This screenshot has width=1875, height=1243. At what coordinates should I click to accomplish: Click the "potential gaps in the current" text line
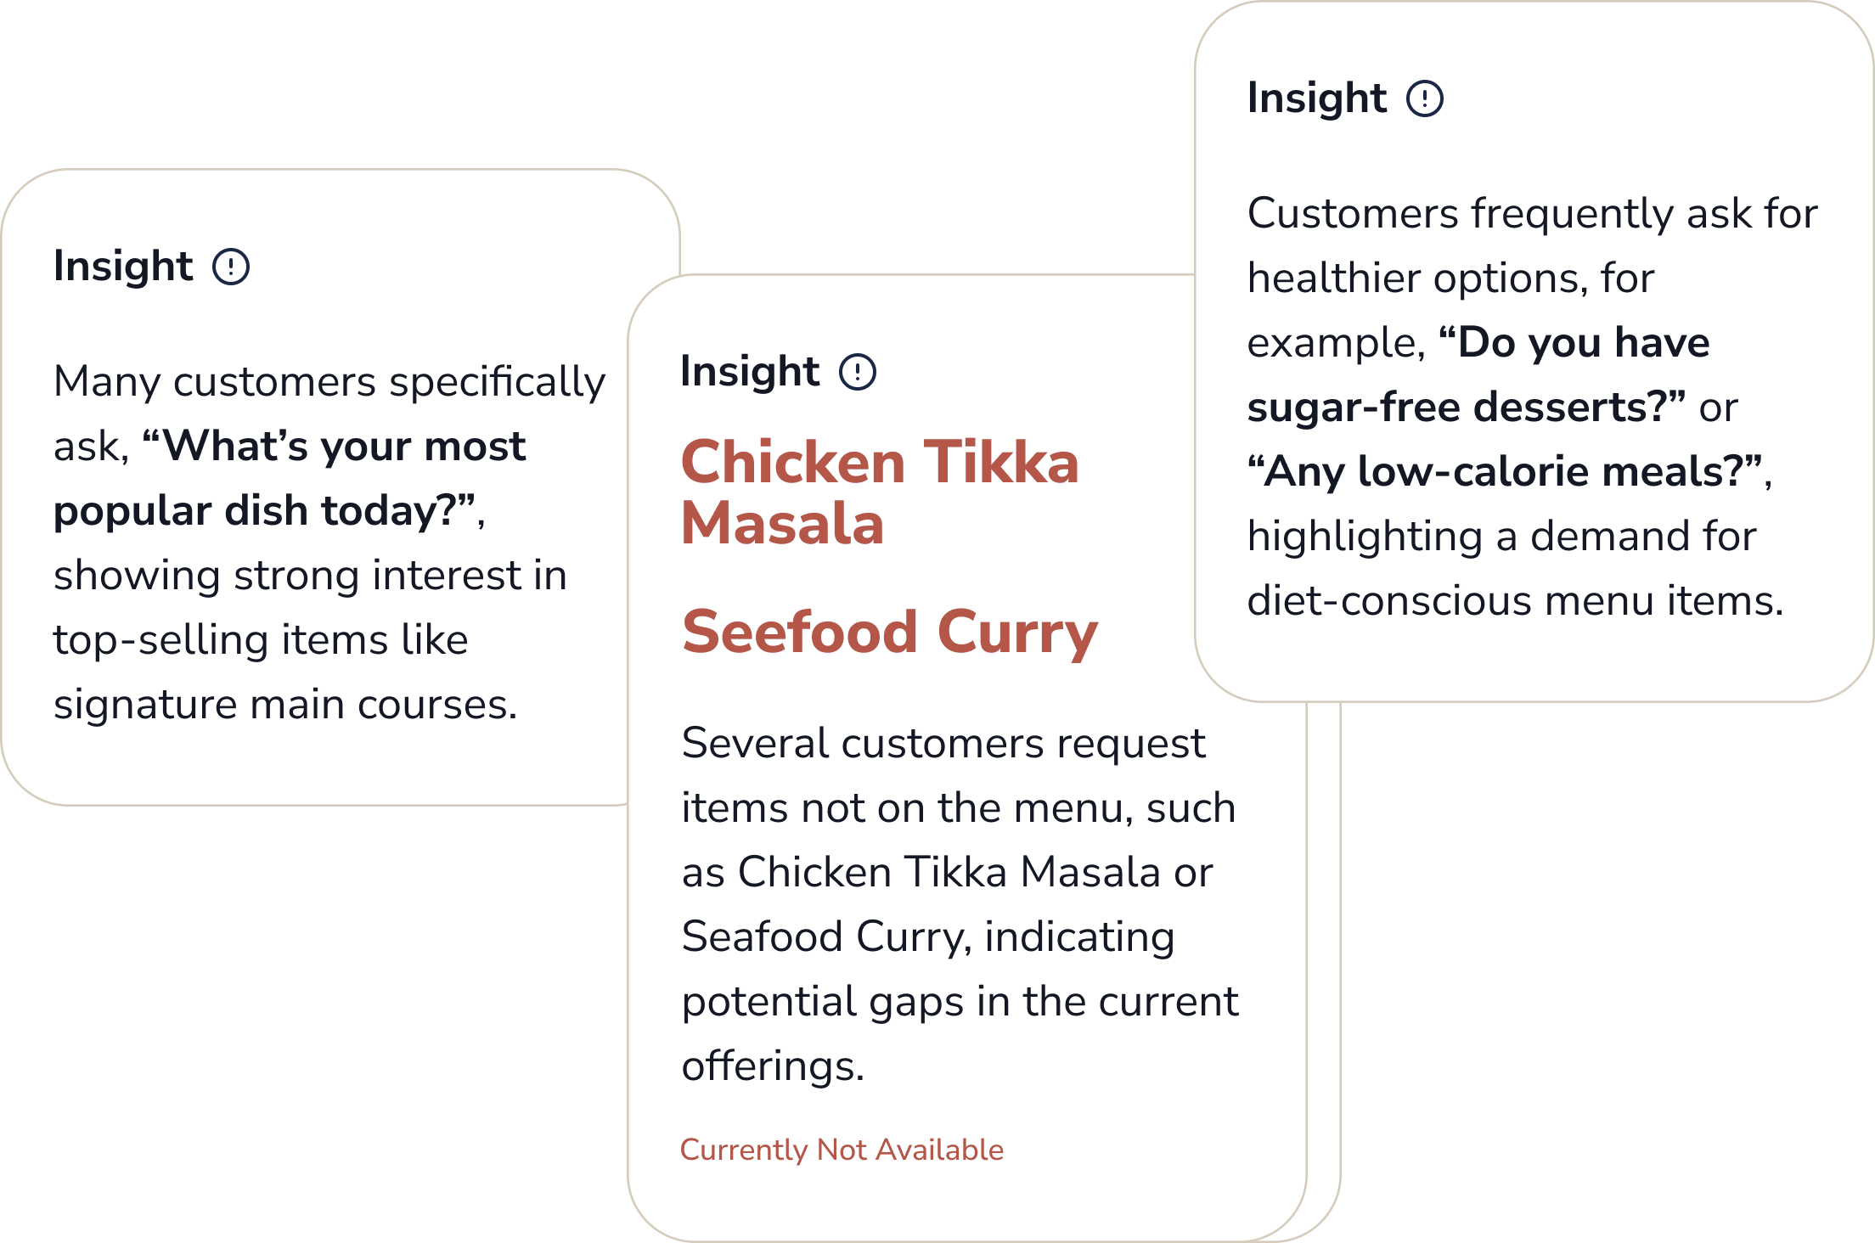960,1002
